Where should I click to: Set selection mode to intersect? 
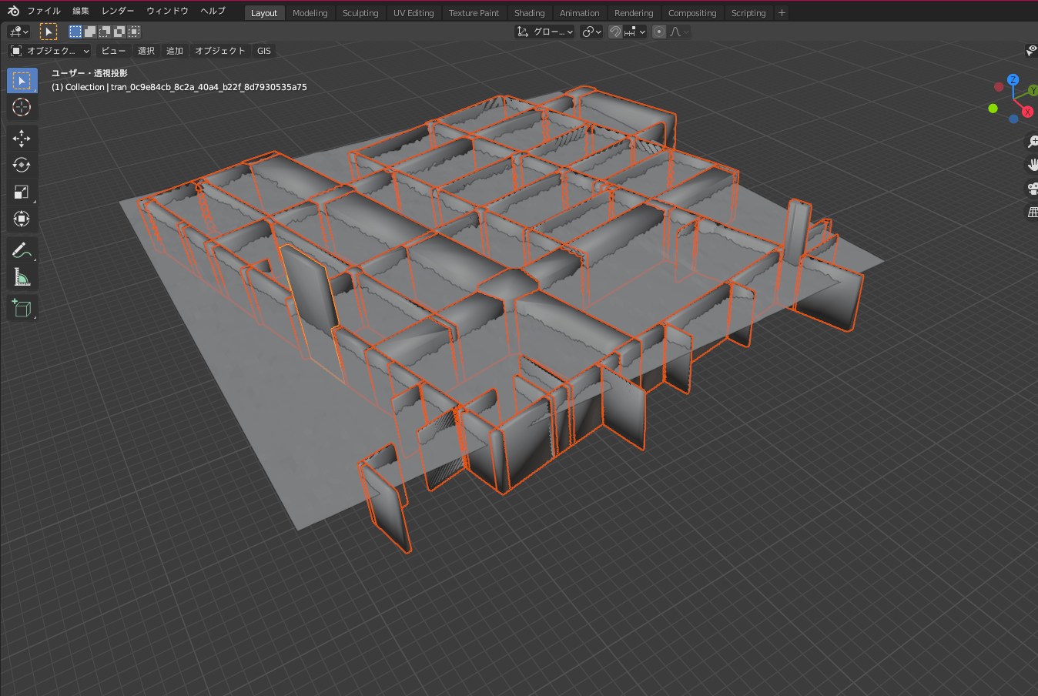click(134, 32)
